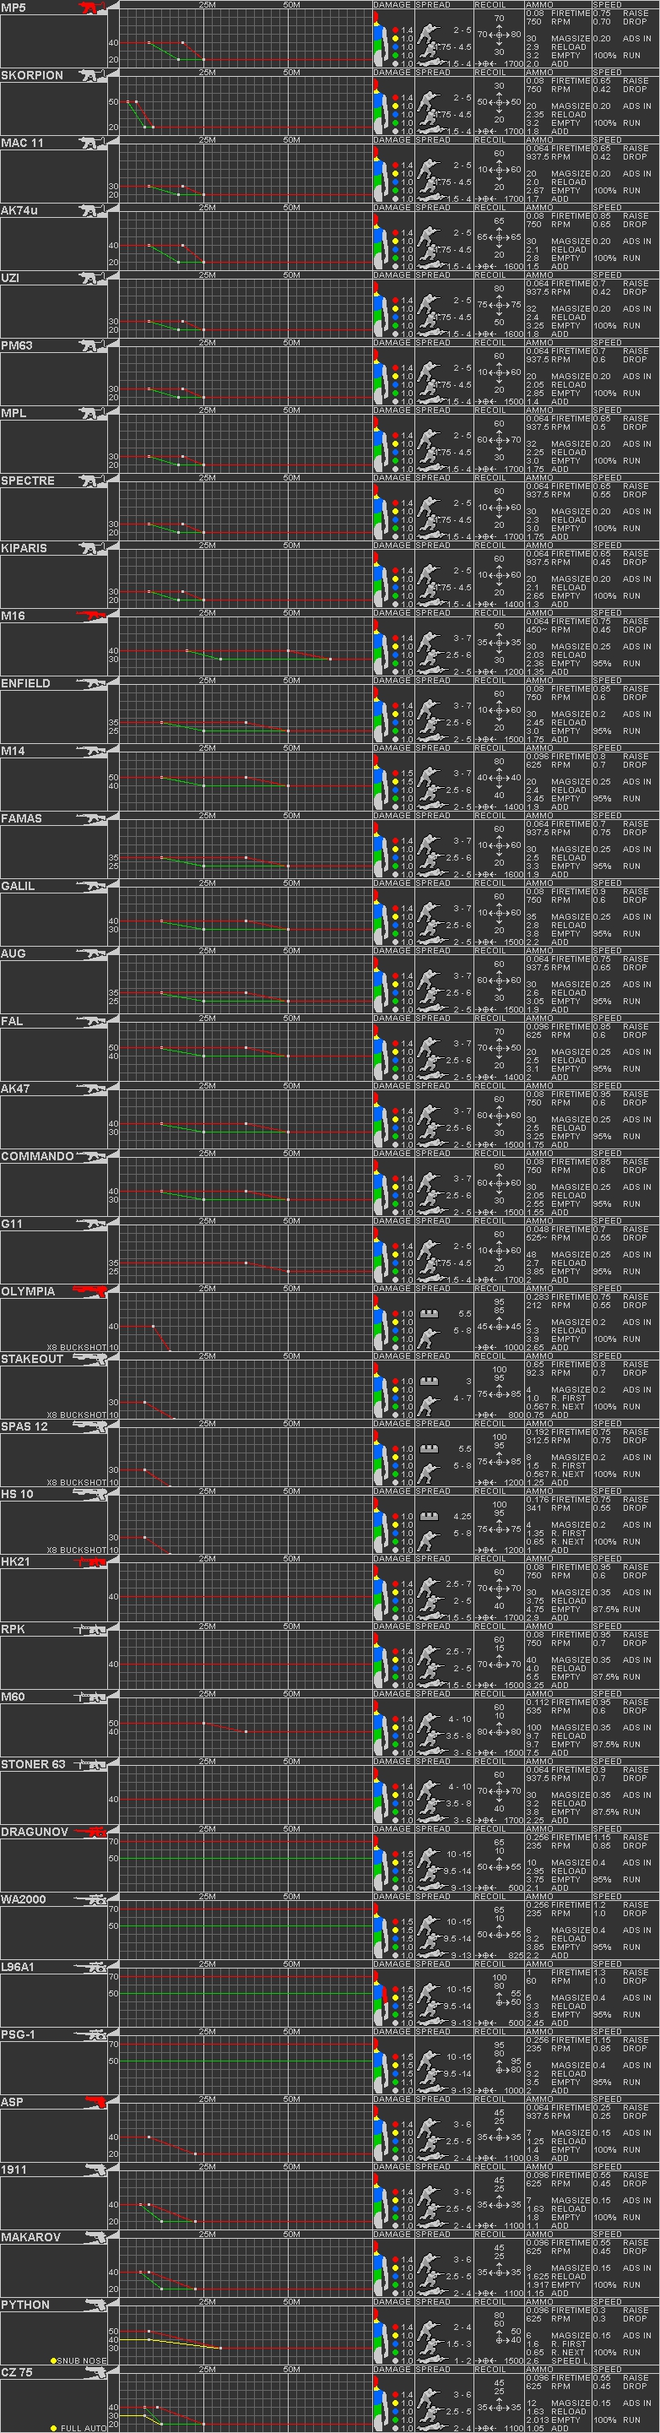Click the RECOIL column header in Skorpion row
The width and height of the screenshot is (660, 2433).
(490, 73)
